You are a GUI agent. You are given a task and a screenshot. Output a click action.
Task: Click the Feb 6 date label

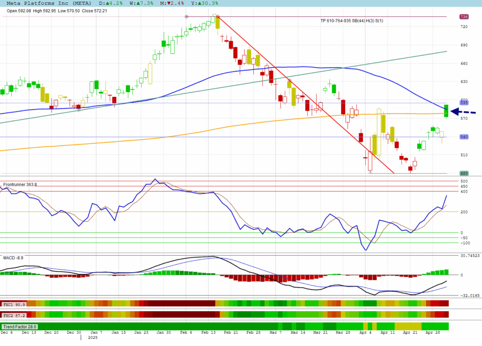click(x=186, y=332)
